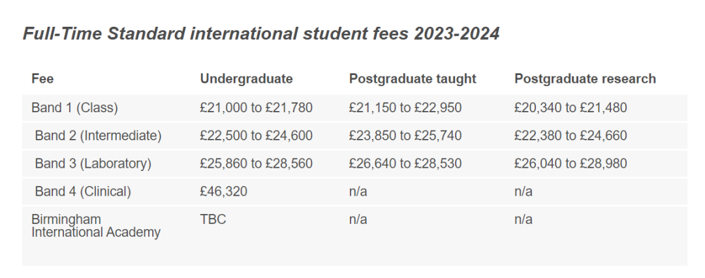Select the £25,860 to £28,560 undergraduate fee

[257, 164]
